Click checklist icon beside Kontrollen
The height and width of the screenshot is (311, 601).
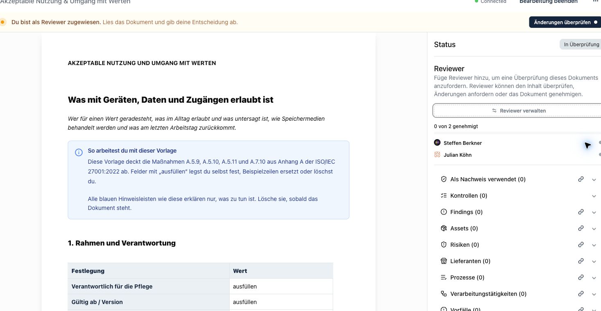click(443, 196)
